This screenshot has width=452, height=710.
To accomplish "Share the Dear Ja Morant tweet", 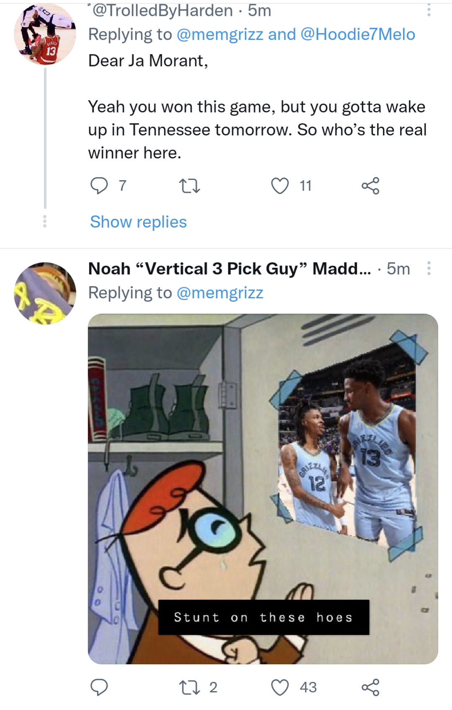I will 370,186.
